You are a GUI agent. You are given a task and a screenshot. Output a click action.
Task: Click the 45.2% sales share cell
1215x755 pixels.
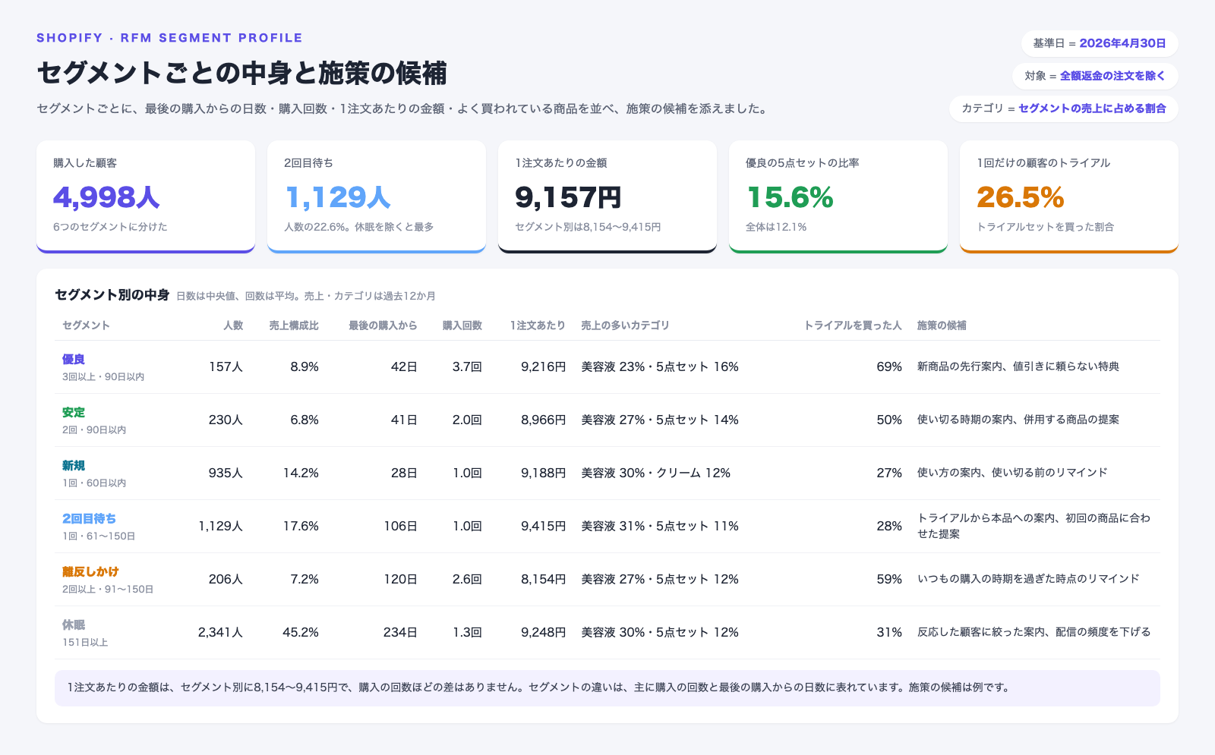(x=301, y=633)
